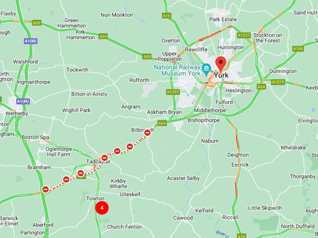Click the Wheldrake place label
The height and width of the screenshot is (238, 318).
pos(293,148)
